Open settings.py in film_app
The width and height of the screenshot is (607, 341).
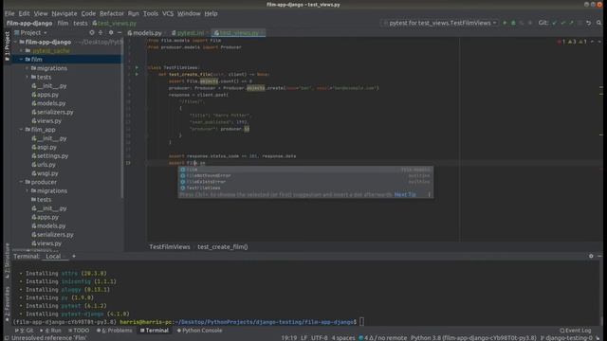49,155
